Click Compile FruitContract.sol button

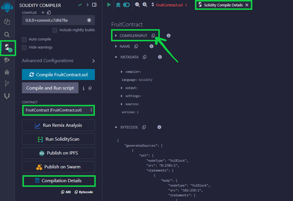(x=58, y=75)
